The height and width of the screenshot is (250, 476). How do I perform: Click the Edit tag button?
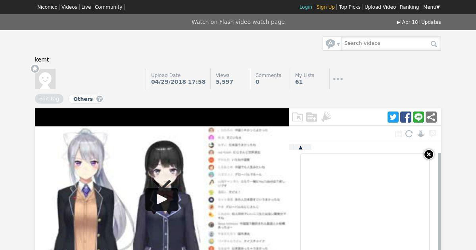pyautogui.click(x=49, y=99)
